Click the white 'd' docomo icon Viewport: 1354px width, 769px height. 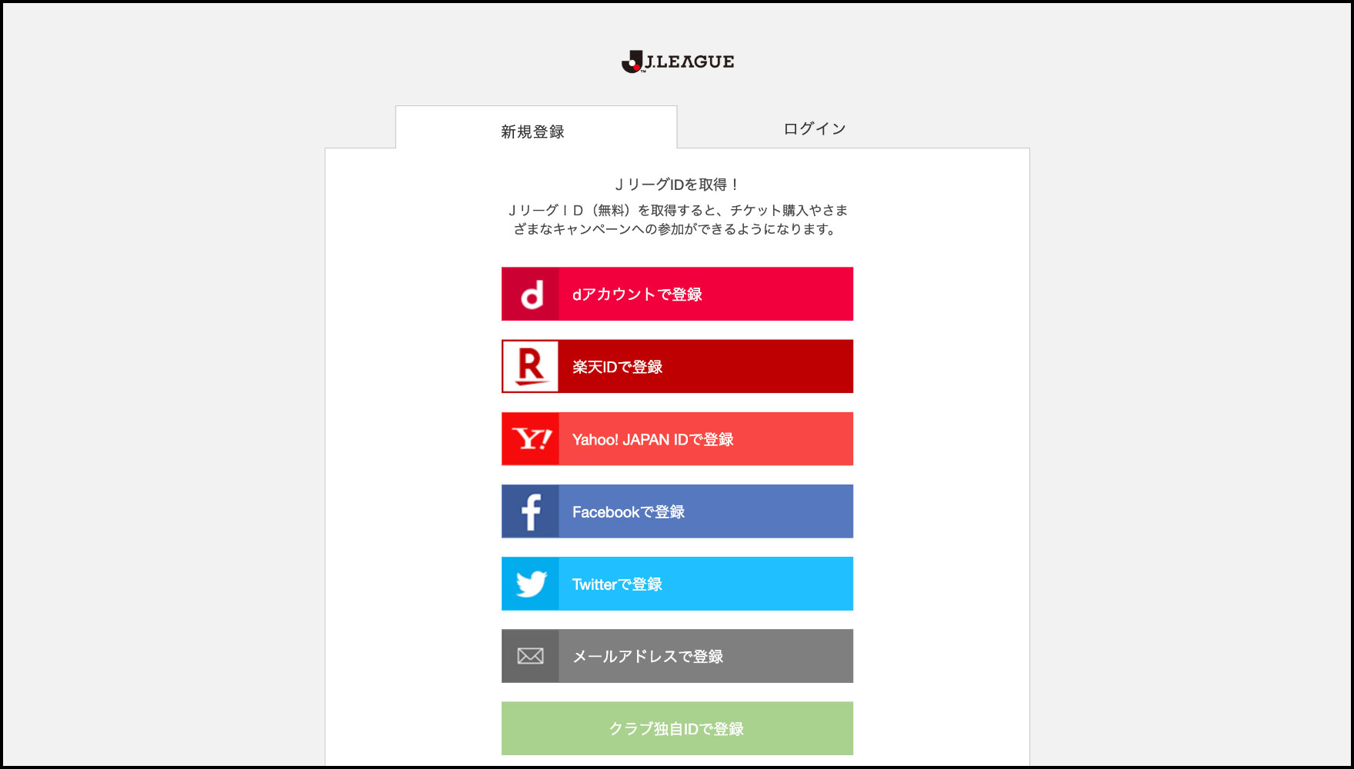click(531, 295)
